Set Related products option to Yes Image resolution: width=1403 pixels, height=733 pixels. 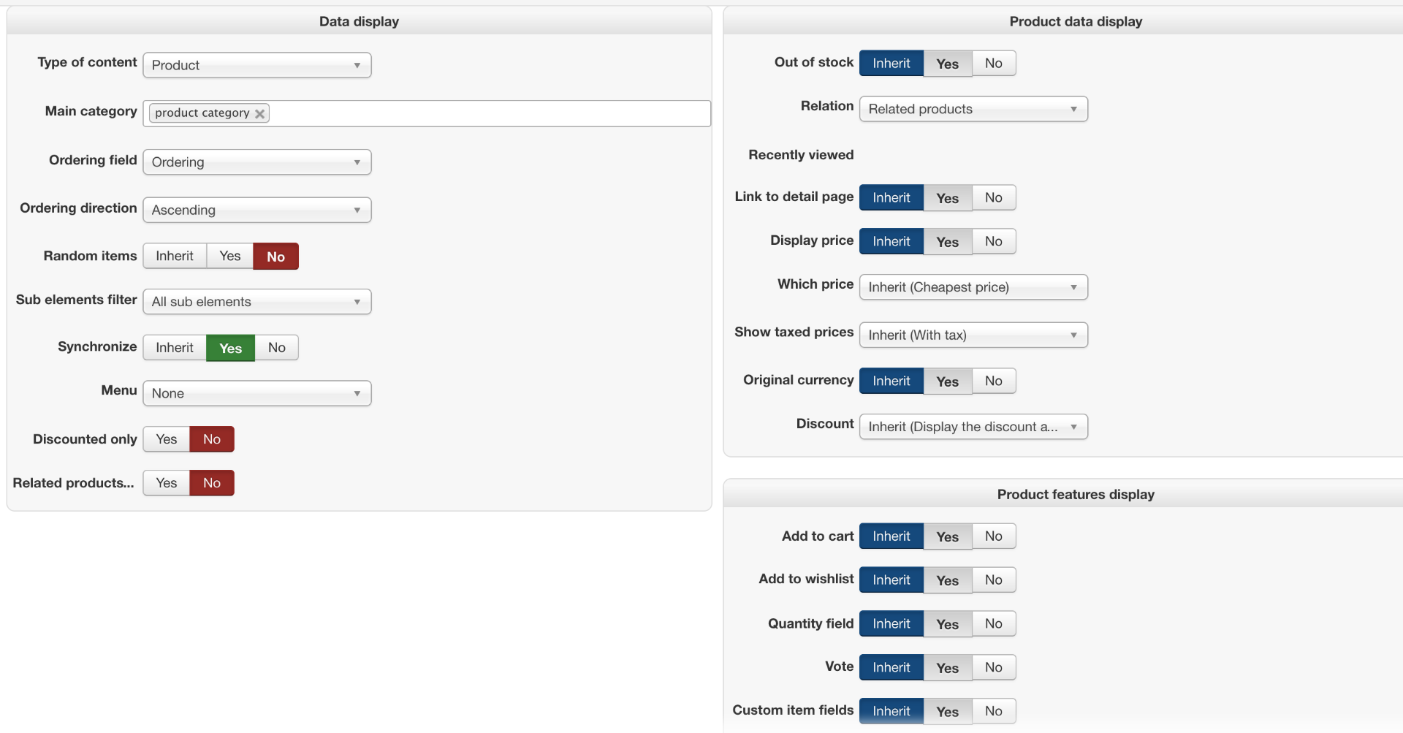tap(167, 483)
